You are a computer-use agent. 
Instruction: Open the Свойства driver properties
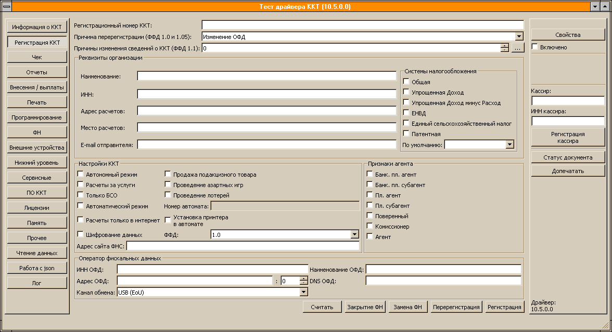pyautogui.click(x=568, y=35)
